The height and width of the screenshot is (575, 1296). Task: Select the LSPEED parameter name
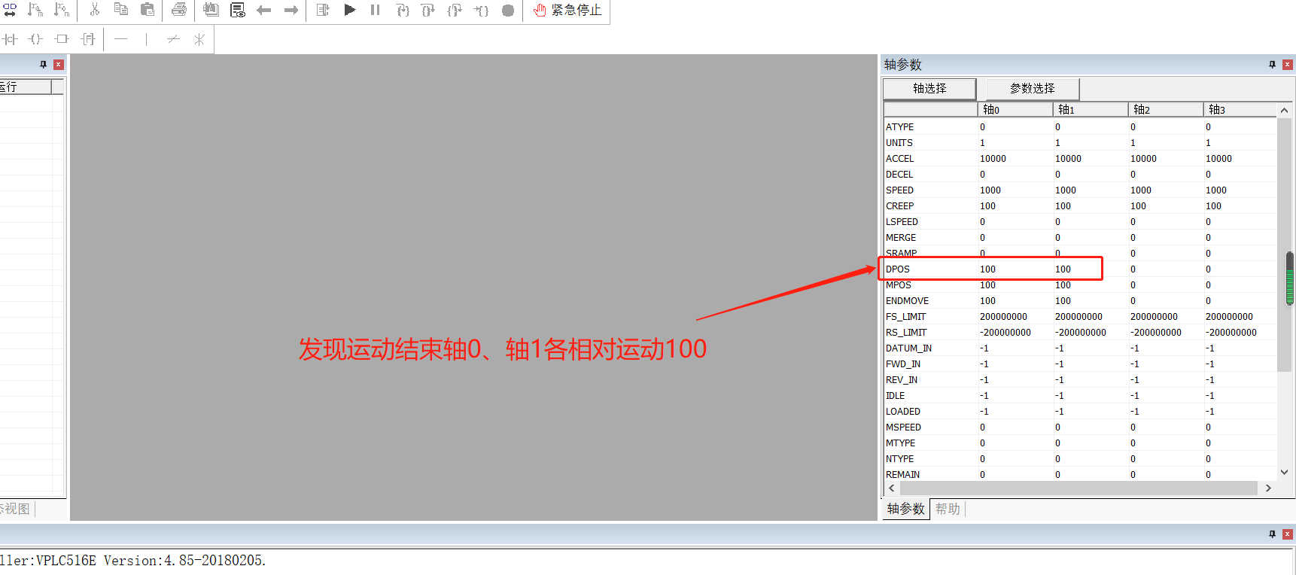point(902,222)
